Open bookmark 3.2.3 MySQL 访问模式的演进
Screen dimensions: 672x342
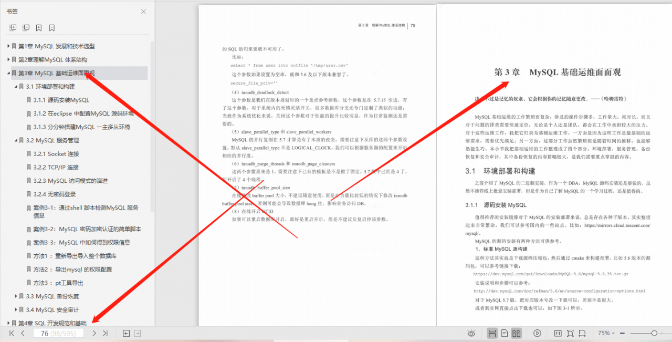coord(70,181)
